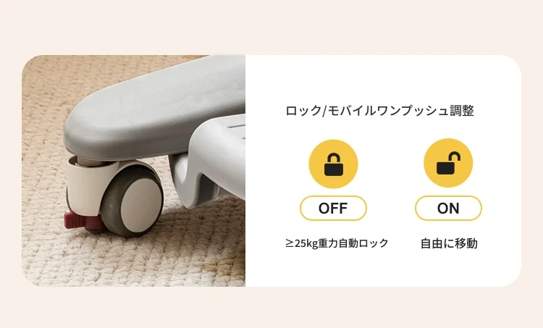
Task: Click the open shackle of unlock glyph
Action: [x=455, y=156]
